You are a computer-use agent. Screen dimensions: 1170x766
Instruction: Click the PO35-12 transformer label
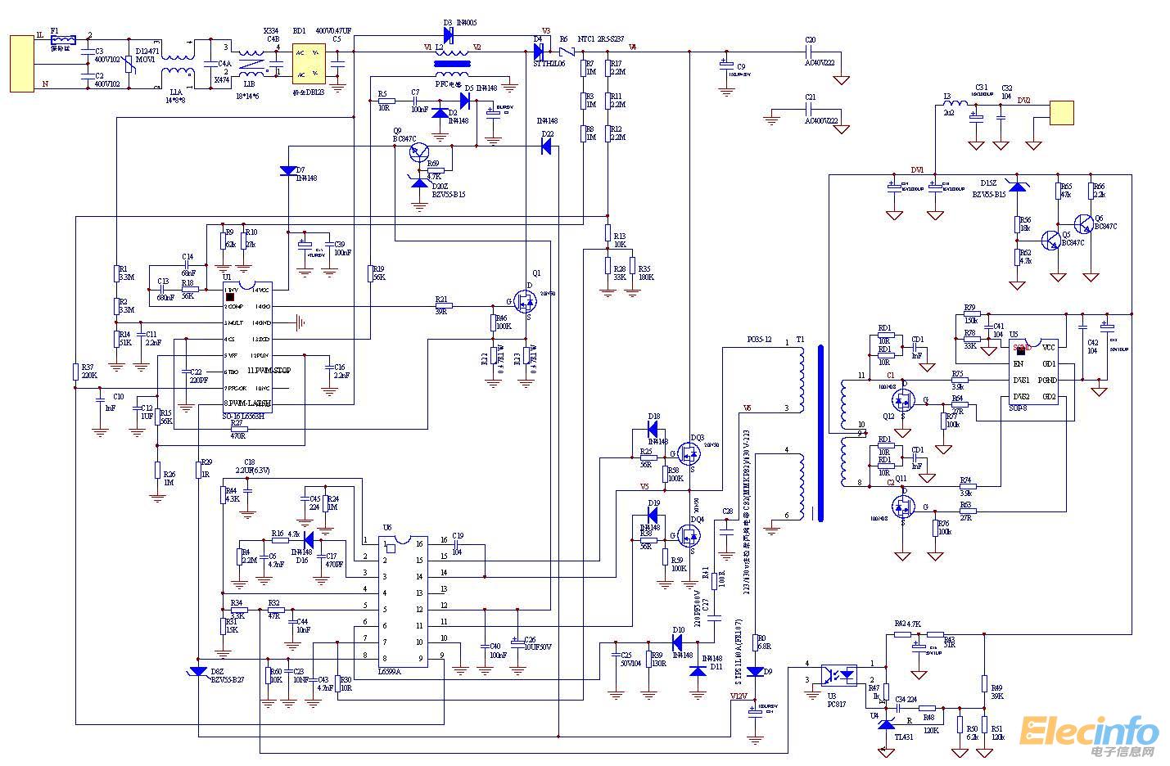759,340
